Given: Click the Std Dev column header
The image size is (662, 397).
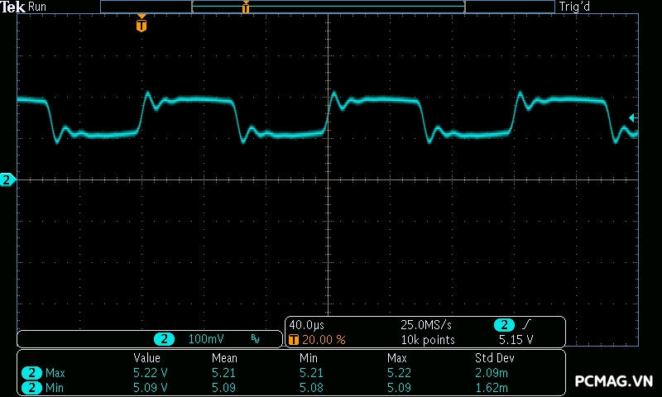Looking at the screenshot, I should point(494,358).
